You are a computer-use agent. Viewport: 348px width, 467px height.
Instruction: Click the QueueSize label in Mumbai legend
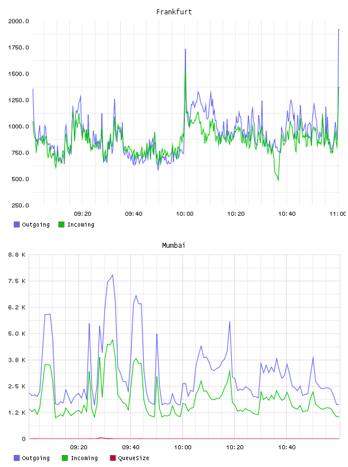[133, 458]
